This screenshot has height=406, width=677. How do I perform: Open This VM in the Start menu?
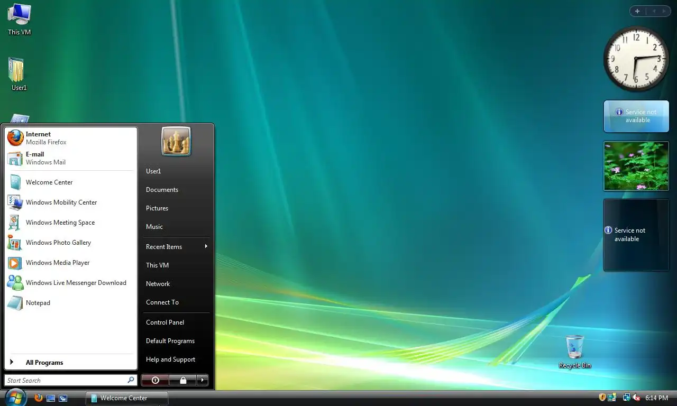tap(176, 265)
